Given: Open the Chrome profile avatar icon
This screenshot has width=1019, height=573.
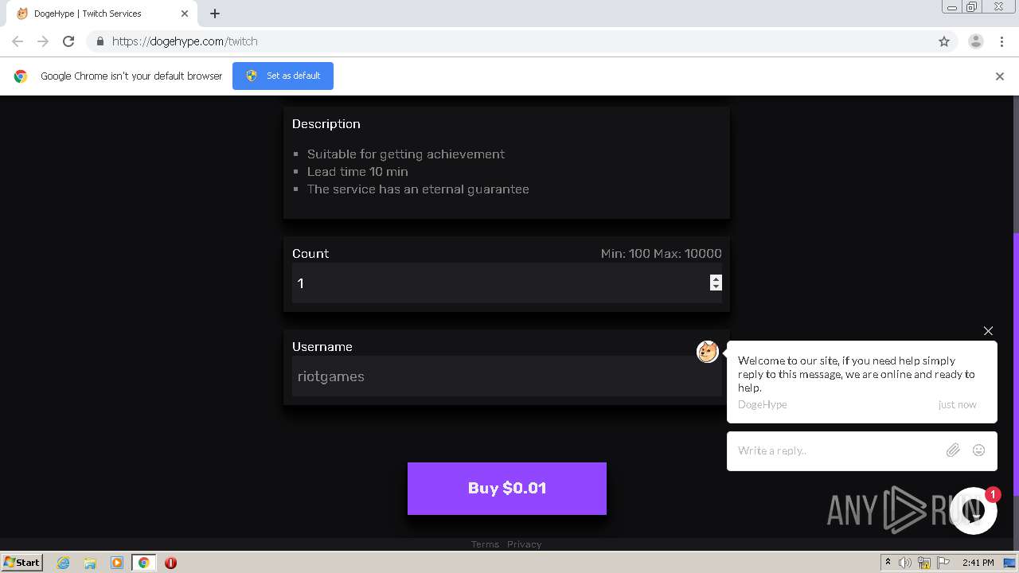Looking at the screenshot, I should point(975,41).
